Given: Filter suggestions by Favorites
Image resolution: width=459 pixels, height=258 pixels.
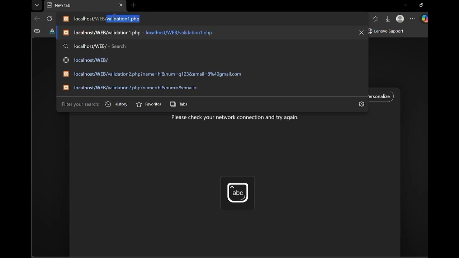Looking at the screenshot, I should pos(149,104).
